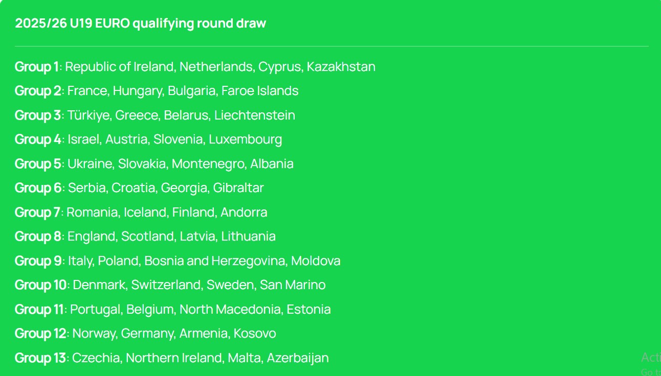Click Liechtenstein in the Group 3 row

[254, 115]
